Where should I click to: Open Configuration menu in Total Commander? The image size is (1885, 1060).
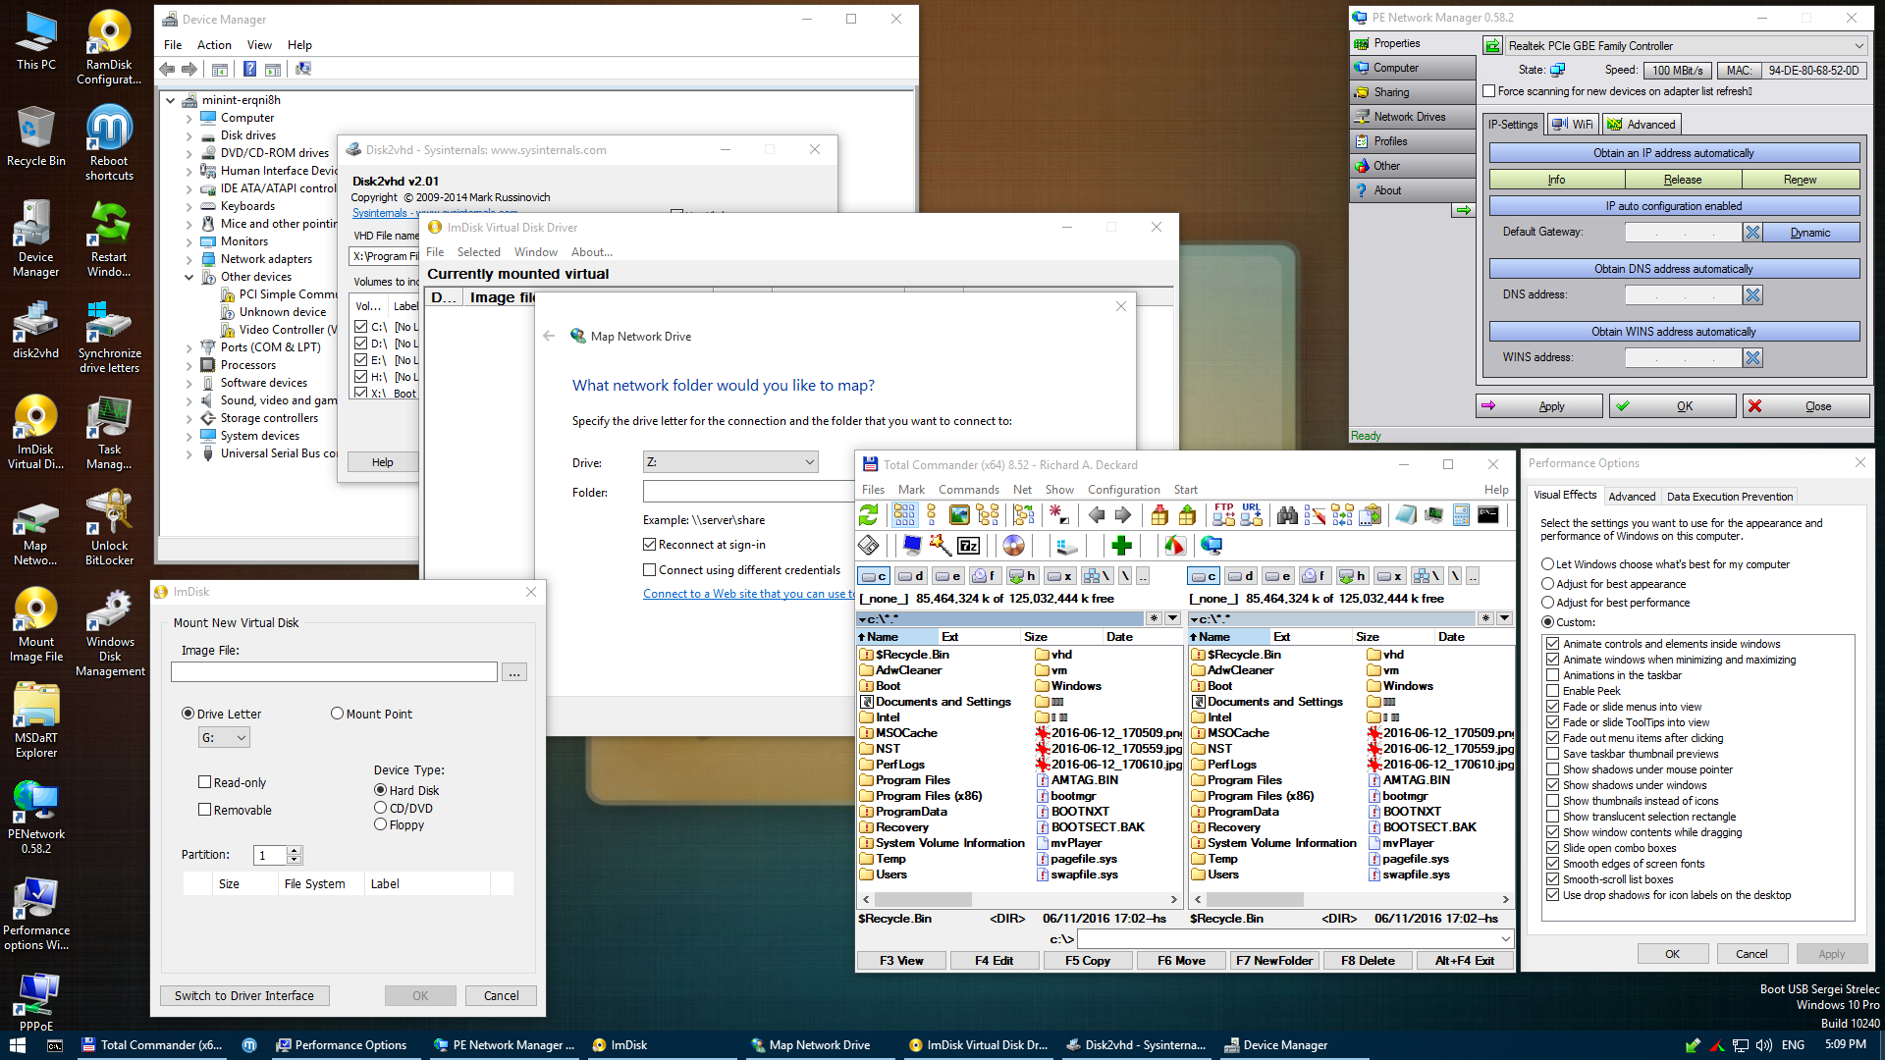click(1123, 490)
